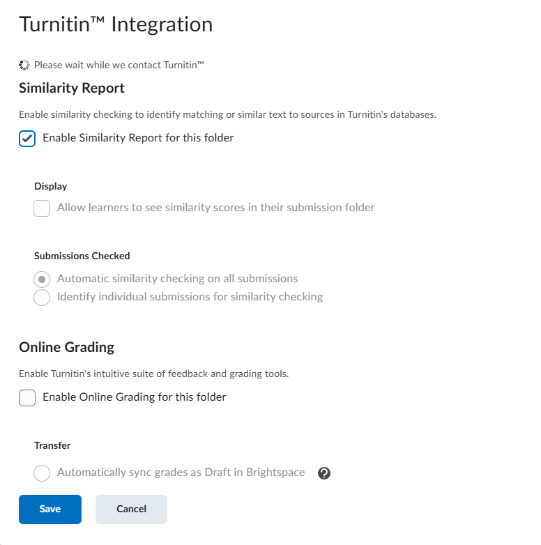The height and width of the screenshot is (545, 541).
Task: Click the Online Grading heading
Action: tap(66, 348)
